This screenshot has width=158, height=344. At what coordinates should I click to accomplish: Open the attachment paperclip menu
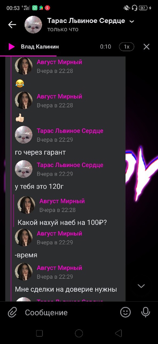pos(13,312)
